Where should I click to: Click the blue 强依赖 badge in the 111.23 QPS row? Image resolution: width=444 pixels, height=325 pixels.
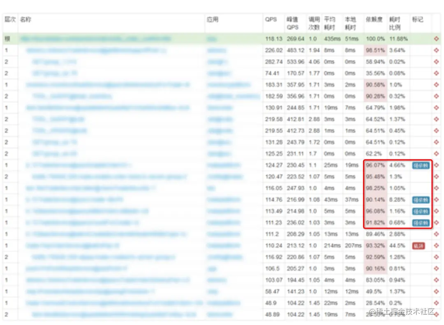pyautogui.click(x=421, y=223)
